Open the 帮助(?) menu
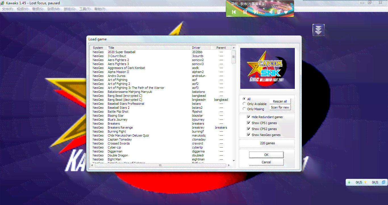 (100, 9)
